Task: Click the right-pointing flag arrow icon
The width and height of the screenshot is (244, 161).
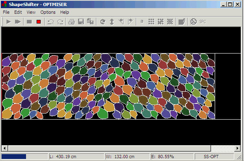Action: pyautogui.click(x=131, y=21)
